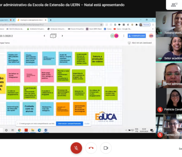
Task: Go to the previous Jamboard frame
Action: tap(44, 36)
